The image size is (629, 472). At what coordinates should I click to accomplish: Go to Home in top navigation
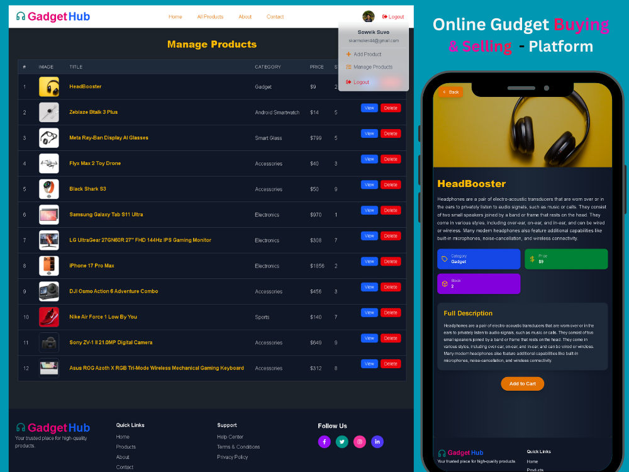click(x=175, y=17)
